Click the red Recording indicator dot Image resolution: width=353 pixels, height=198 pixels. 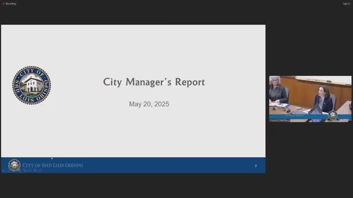(x=4, y=4)
